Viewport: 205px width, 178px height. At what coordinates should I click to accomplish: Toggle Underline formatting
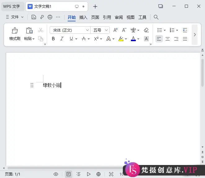click(x=71, y=39)
